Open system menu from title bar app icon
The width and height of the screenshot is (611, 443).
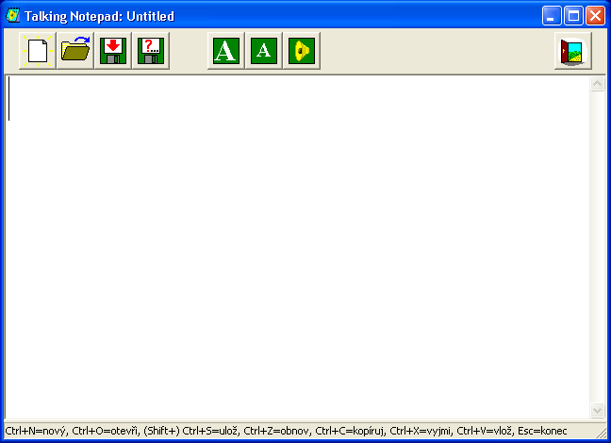click(13, 16)
